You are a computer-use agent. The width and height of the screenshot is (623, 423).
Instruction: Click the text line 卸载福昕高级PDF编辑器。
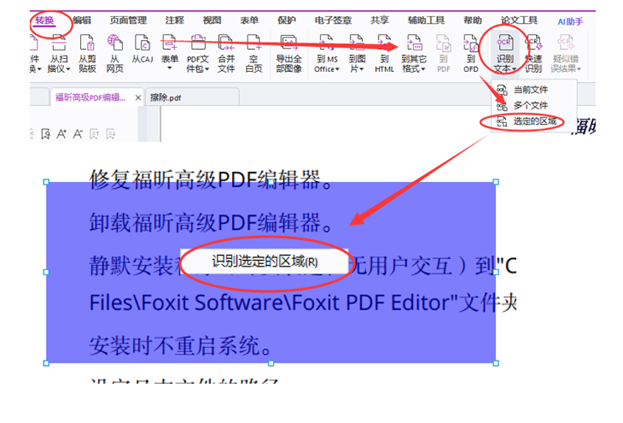210,223
